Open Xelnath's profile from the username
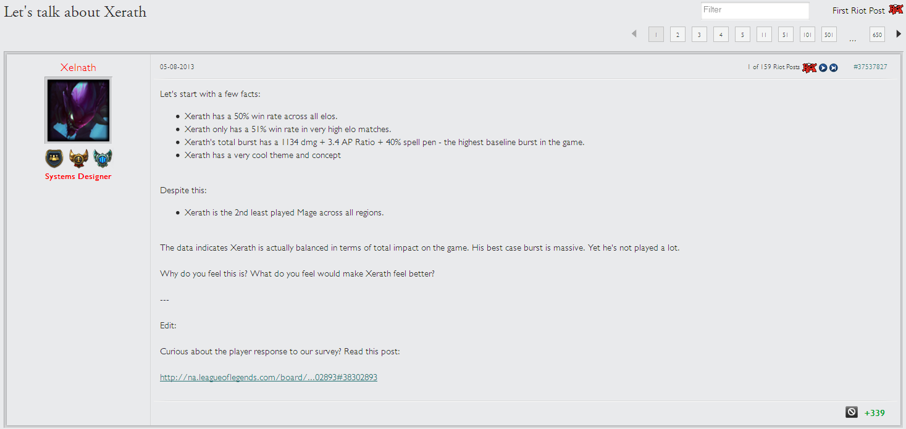 tap(78, 67)
